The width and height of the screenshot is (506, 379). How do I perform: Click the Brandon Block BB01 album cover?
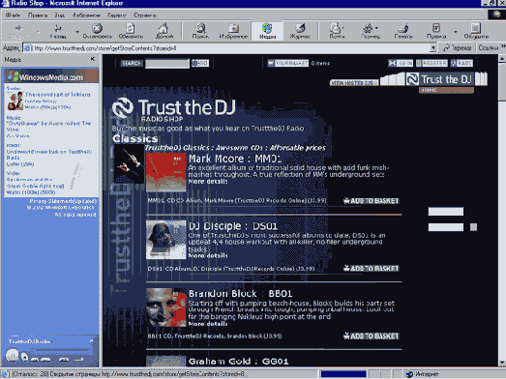pos(165,307)
